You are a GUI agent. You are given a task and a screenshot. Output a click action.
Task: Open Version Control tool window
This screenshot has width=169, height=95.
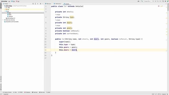tap(7, 92)
